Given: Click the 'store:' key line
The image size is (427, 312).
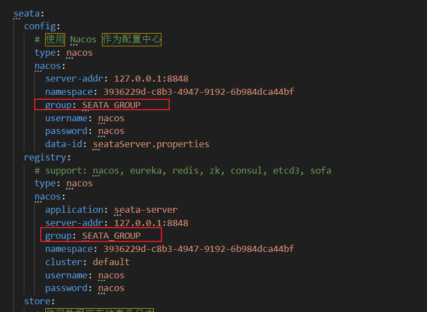Looking at the screenshot, I should pyautogui.click(x=39, y=301).
